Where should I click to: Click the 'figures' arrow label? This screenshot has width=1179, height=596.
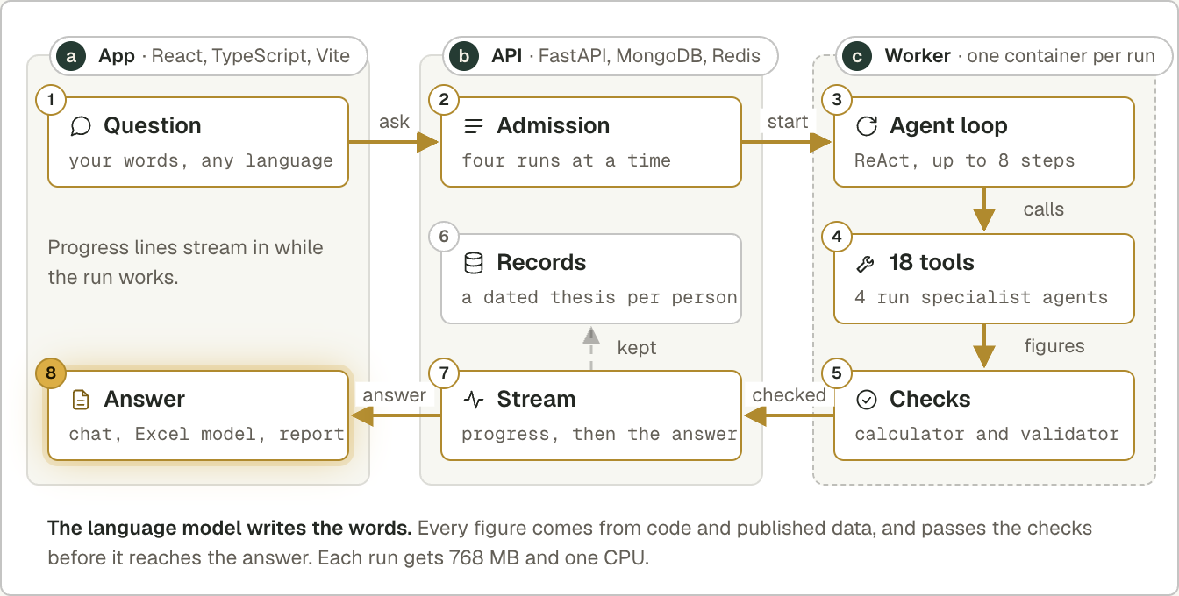pyautogui.click(x=1054, y=346)
